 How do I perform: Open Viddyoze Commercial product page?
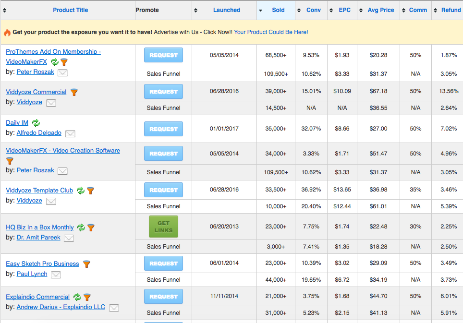coord(36,92)
